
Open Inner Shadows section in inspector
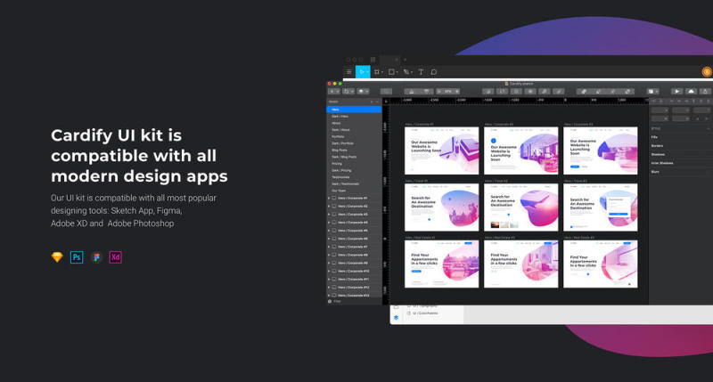tap(662, 163)
